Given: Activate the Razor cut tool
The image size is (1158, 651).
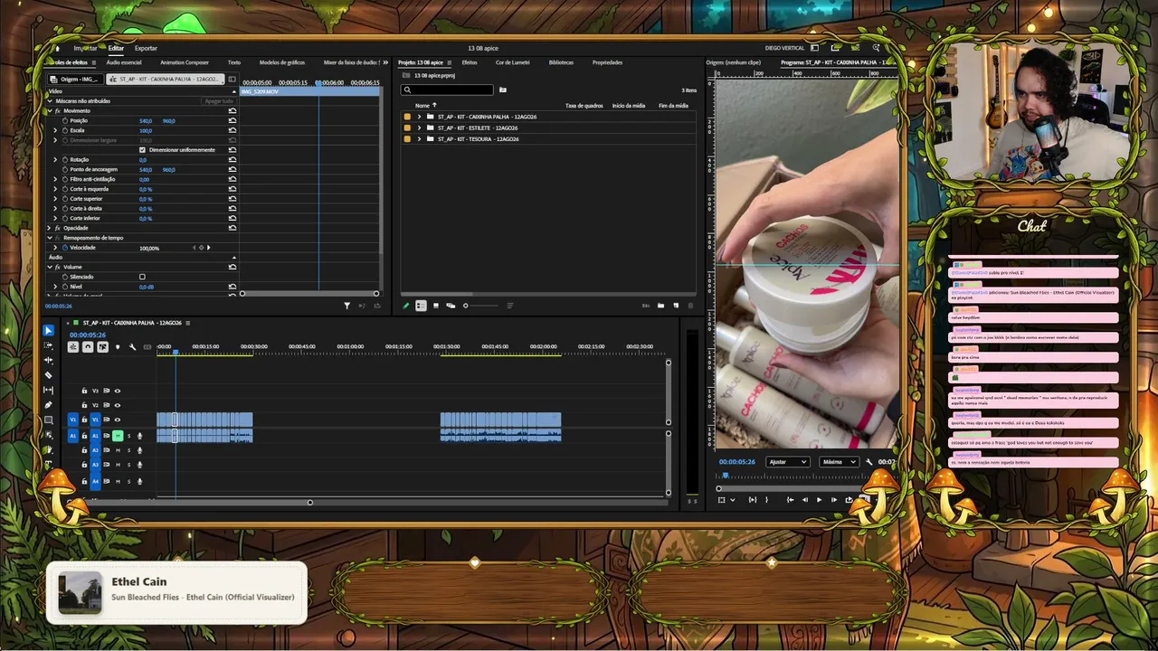Looking at the screenshot, I should click(49, 375).
